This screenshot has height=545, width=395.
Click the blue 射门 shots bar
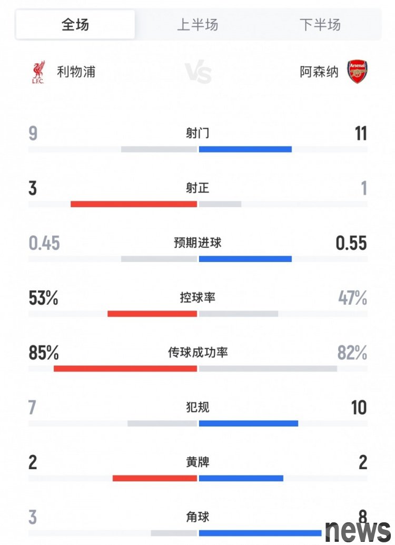[x=245, y=150]
